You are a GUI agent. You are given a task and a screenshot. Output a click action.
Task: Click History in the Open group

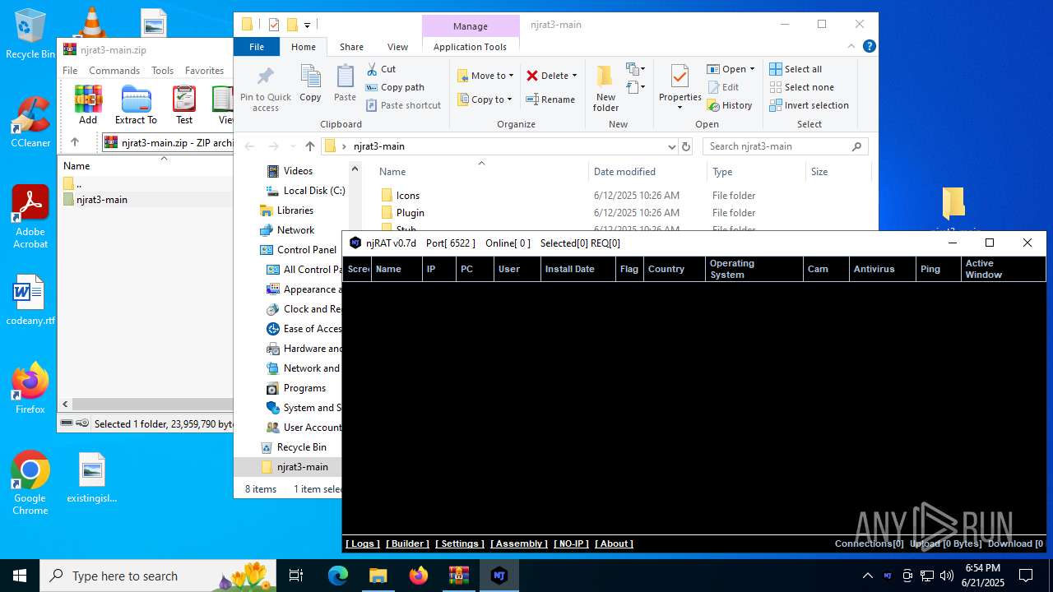coord(730,105)
